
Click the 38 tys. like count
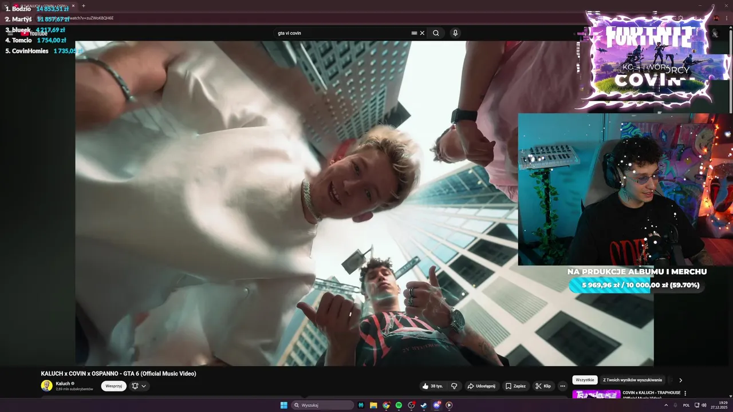437,386
